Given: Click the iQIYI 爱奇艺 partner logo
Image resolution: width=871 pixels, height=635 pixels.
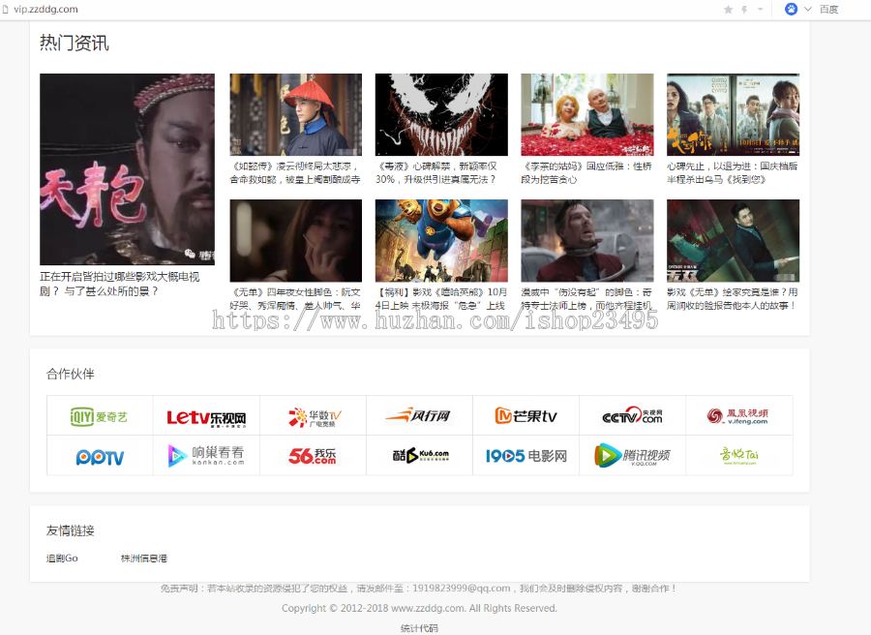Looking at the screenshot, I should [100, 416].
